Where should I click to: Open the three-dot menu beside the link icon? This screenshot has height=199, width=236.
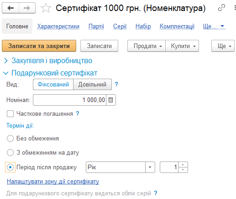tap(235, 8)
